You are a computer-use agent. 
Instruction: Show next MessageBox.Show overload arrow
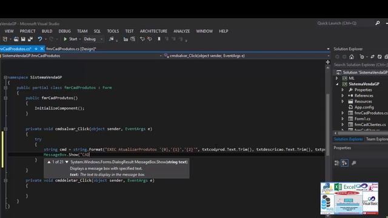67,162
